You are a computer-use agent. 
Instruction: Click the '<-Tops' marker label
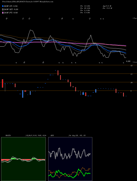135,18
